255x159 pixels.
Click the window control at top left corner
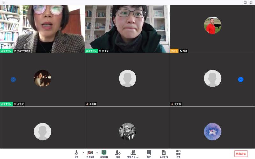tap(4, 3)
